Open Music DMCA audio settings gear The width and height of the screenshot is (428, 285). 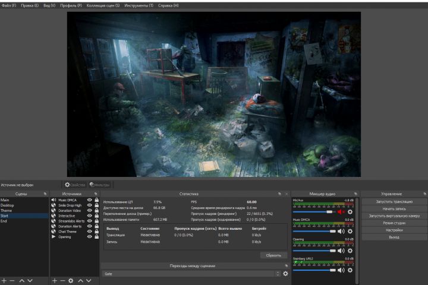[350, 232]
